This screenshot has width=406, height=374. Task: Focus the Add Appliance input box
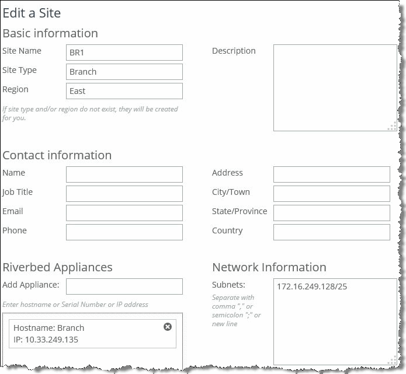click(x=124, y=286)
